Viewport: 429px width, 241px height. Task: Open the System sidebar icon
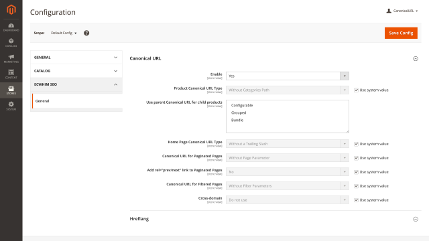(11, 106)
